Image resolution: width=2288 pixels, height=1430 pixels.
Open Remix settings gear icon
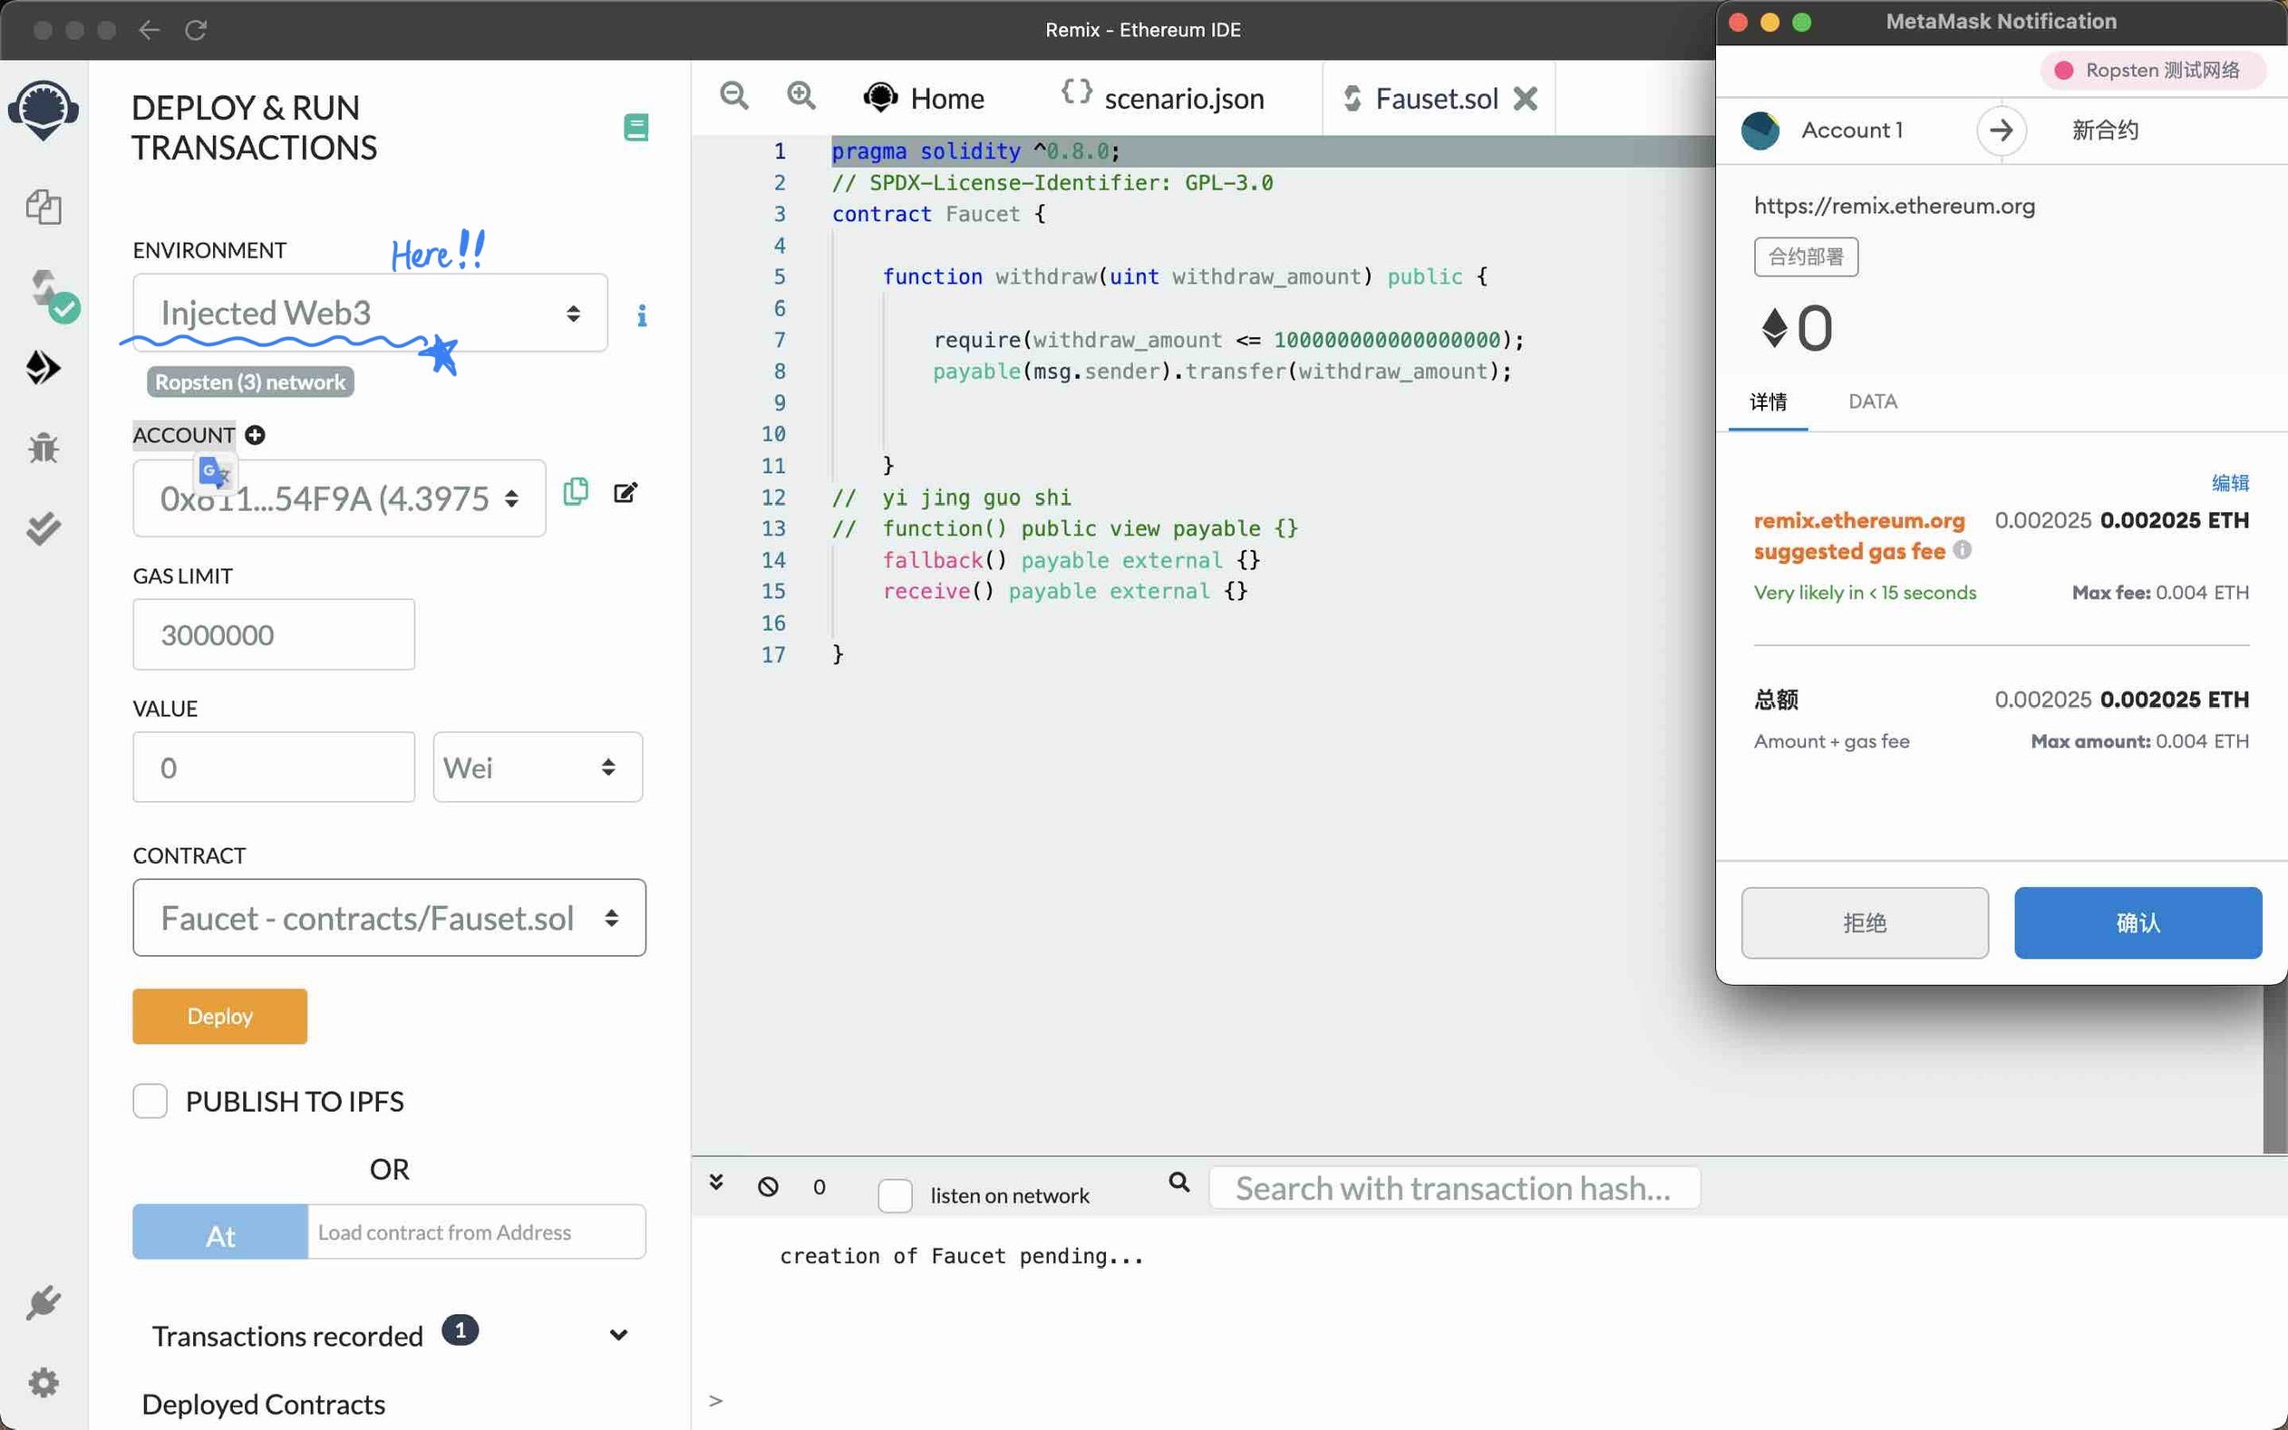[x=44, y=1382]
